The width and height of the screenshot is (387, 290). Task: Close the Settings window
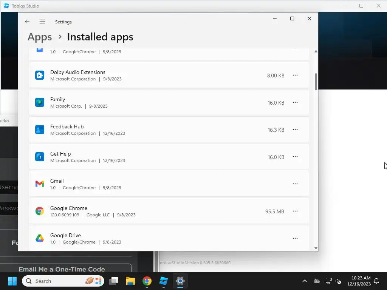(x=310, y=19)
